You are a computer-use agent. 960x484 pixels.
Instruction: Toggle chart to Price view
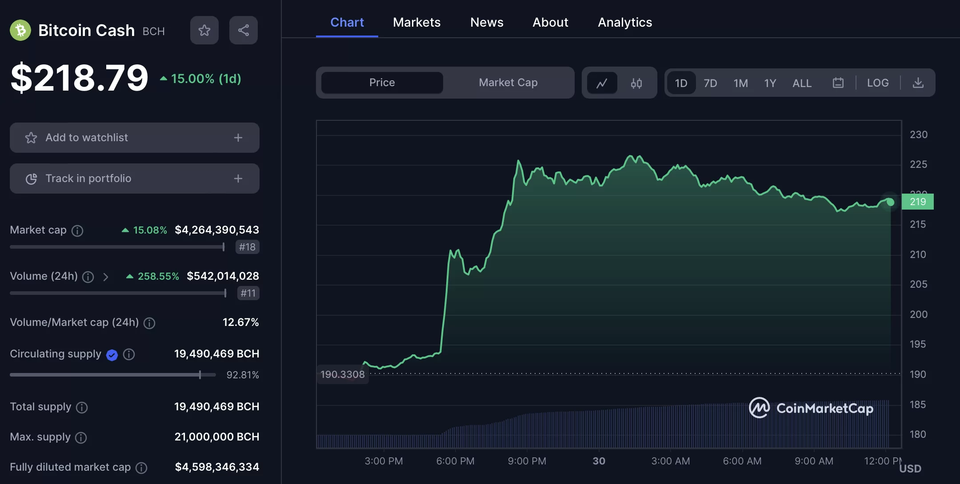point(382,83)
